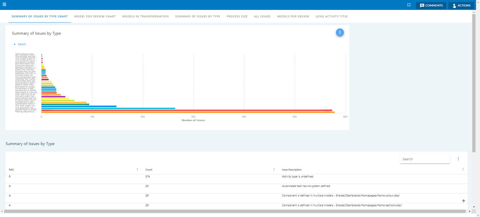The height and width of the screenshot is (217, 480).
Task: Select the Long Activity Title tab
Action: tap(331, 17)
